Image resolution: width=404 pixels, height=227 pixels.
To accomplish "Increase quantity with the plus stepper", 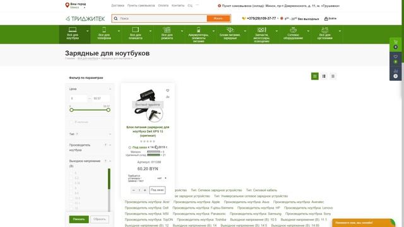I will coord(145,190).
